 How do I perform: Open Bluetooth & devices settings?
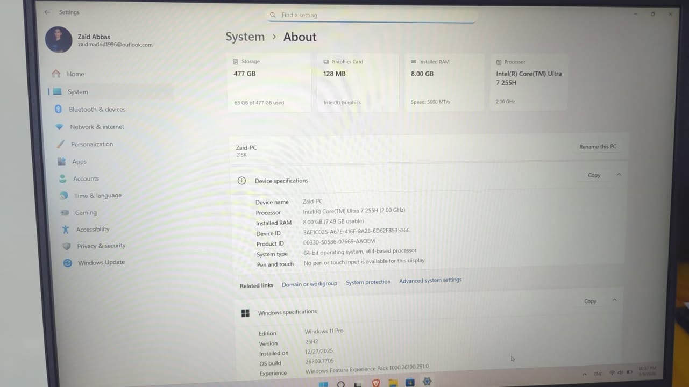tap(97, 110)
